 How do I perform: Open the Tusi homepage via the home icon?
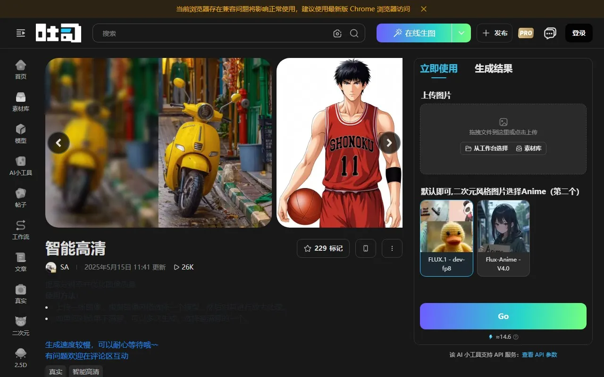point(20,68)
